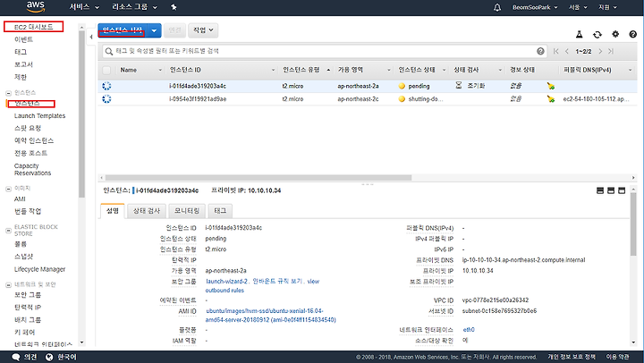Open EC2 대시보드 in sidebar
This screenshot has width=644, height=363.
34,27
